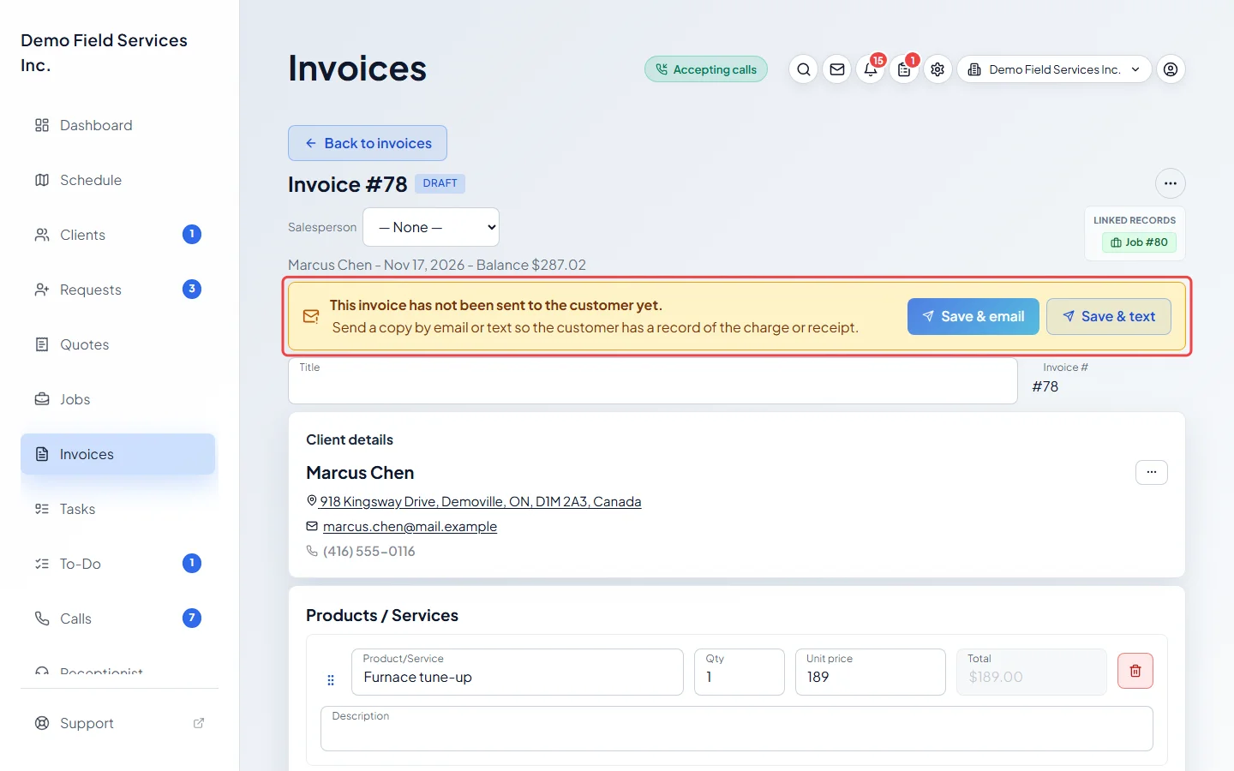Open Schedule in the sidebar
Image resolution: width=1234 pixels, height=771 pixels.
(x=118, y=180)
